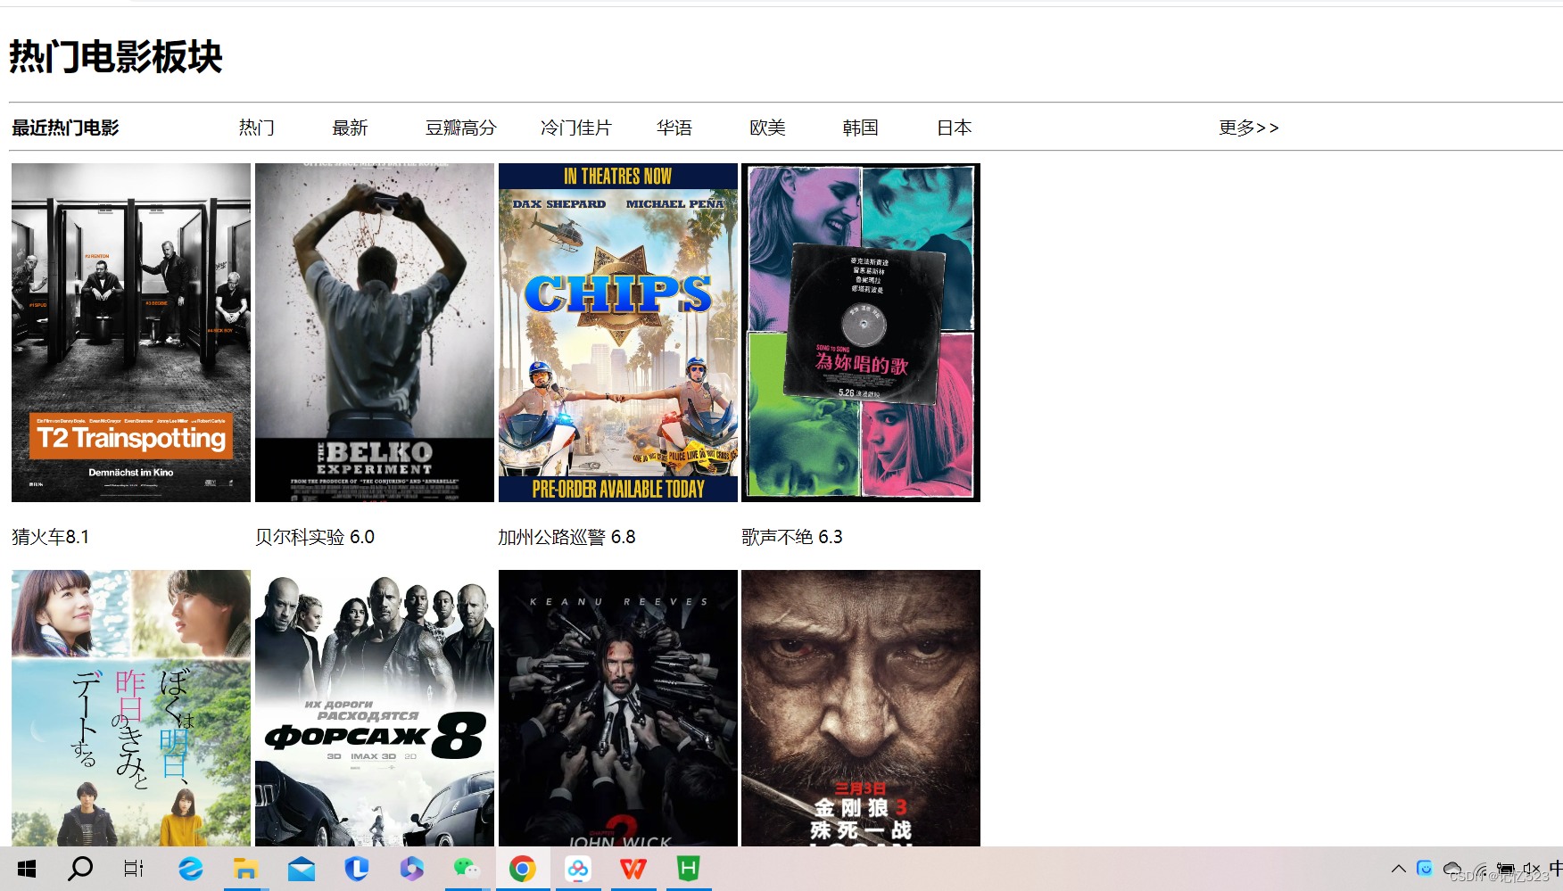Open File Explorer from taskbar
The height and width of the screenshot is (891, 1563).
(245, 869)
